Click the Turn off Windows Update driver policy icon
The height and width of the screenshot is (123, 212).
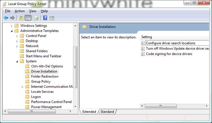click(x=143, y=48)
